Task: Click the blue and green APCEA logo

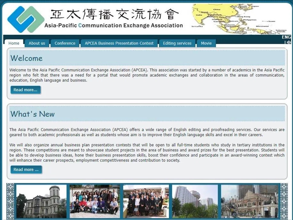Action: point(26,19)
